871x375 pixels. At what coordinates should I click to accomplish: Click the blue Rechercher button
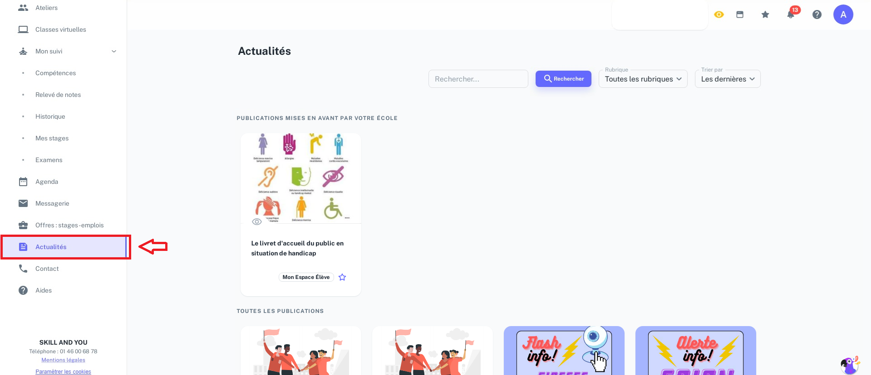(x=563, y=79)
